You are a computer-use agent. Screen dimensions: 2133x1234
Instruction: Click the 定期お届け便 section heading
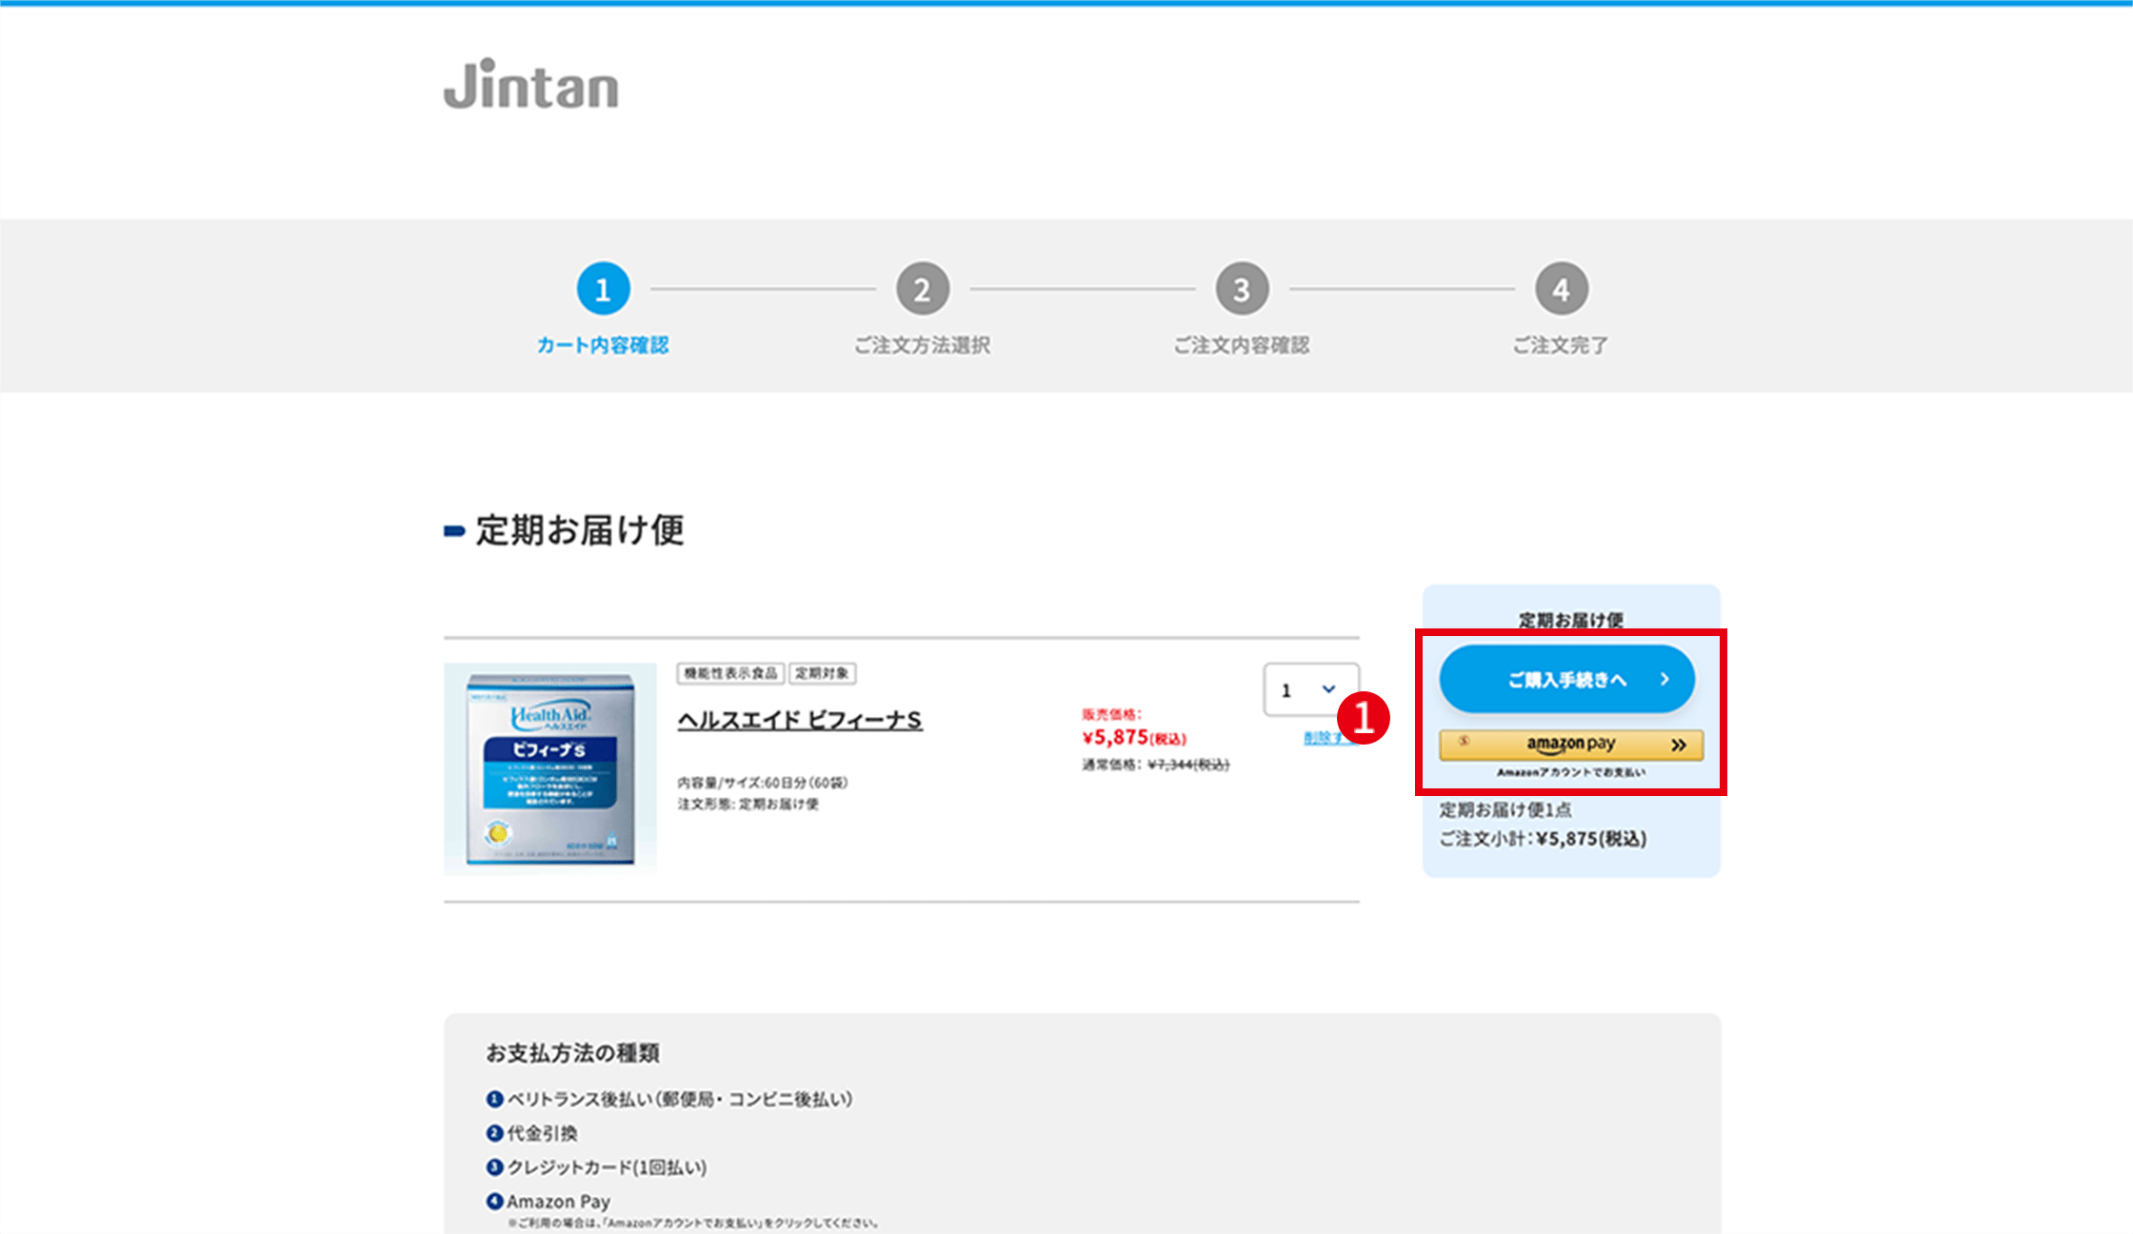point(579,530)
